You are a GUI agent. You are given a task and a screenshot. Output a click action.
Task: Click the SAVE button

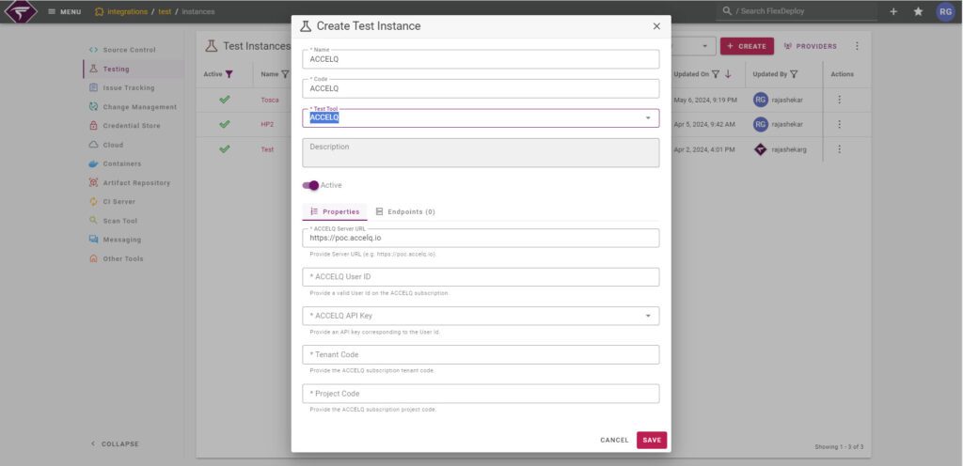(652, 441)
